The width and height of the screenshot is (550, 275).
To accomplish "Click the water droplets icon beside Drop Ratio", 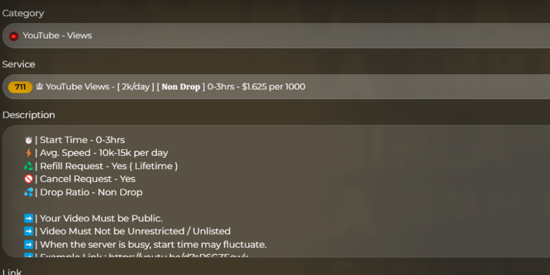I will 28,192.
